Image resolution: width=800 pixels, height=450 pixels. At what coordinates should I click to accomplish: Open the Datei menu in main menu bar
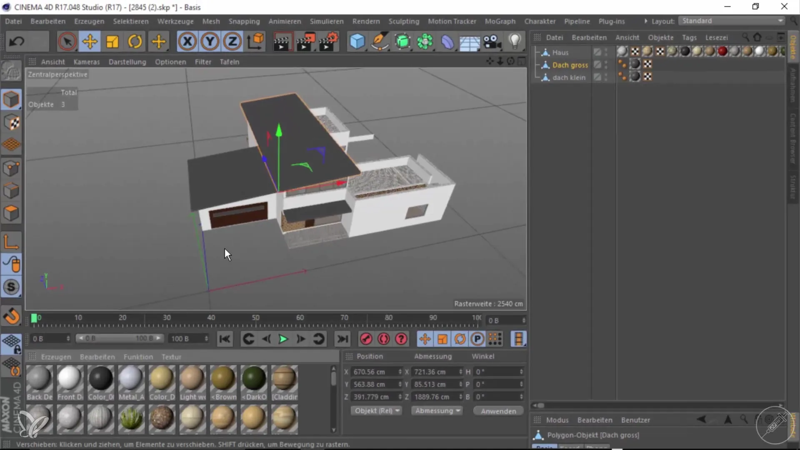click(13, 21)
